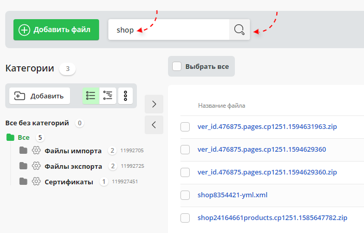
Task: Open settings gear for Сертификаты
Action: tap(36, 182)
